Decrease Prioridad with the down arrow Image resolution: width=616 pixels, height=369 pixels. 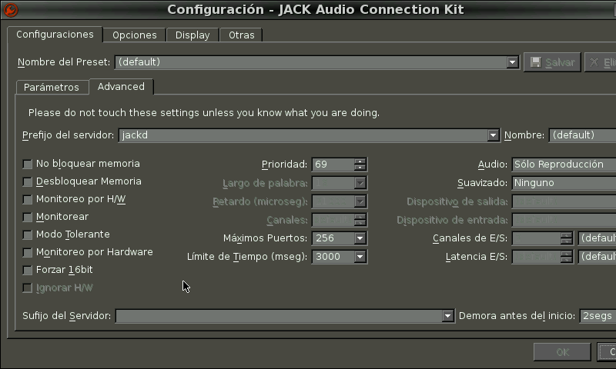coord(360,168)
